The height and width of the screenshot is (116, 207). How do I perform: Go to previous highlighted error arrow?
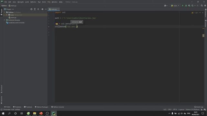(x=200, y=13)
